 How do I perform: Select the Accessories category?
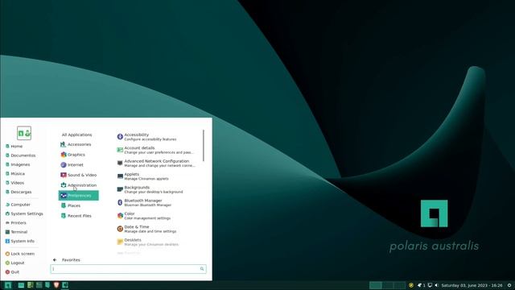pos(76,144)
